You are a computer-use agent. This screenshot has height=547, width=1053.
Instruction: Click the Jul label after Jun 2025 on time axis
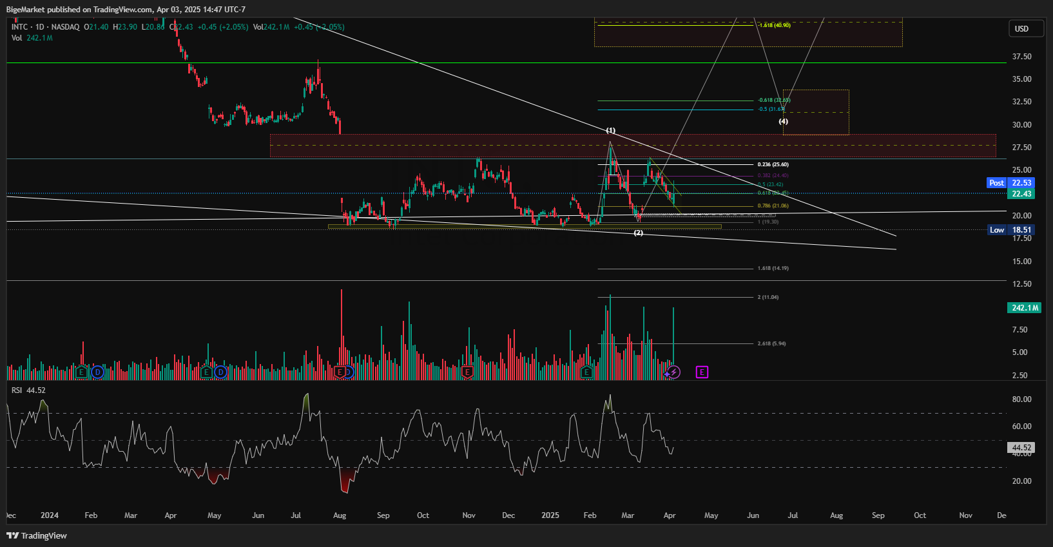coord(793,515)
